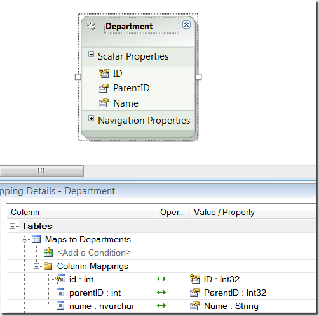Click the table icon next to Maps to Departments
Screen dimensions: 319x316
tap(36, 239)
